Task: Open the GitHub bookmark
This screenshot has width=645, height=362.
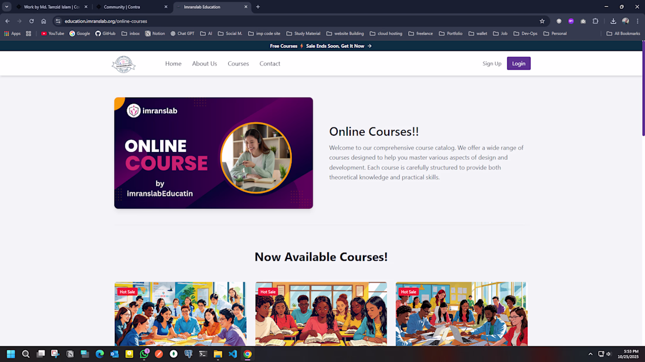Action: 106,34
